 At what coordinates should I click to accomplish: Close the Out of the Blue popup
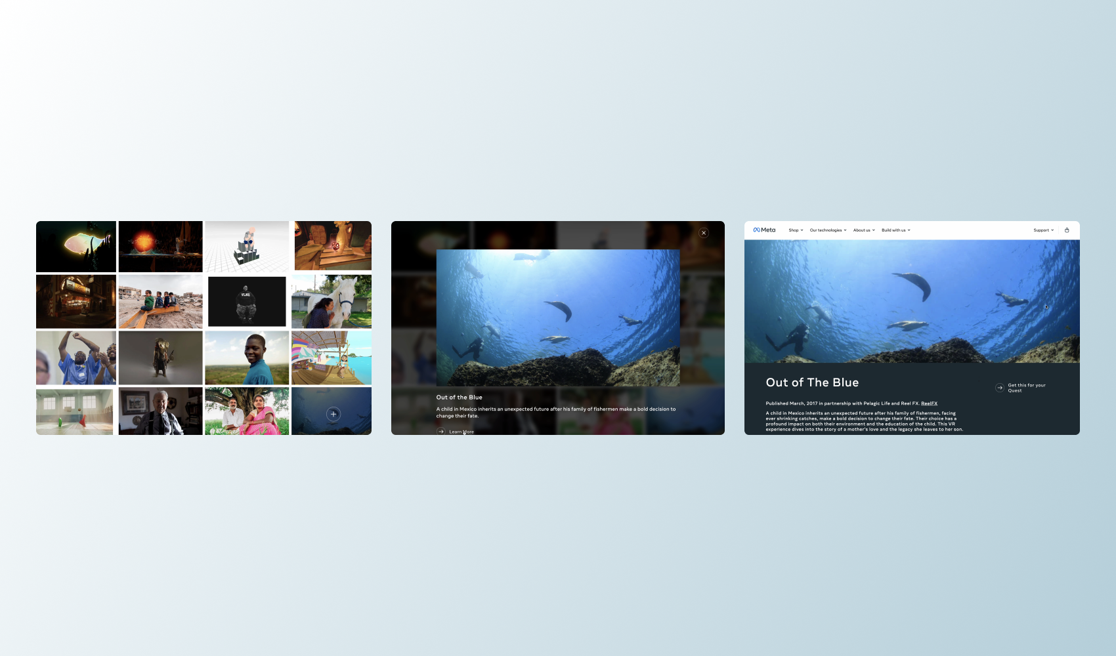coord(704,233)
